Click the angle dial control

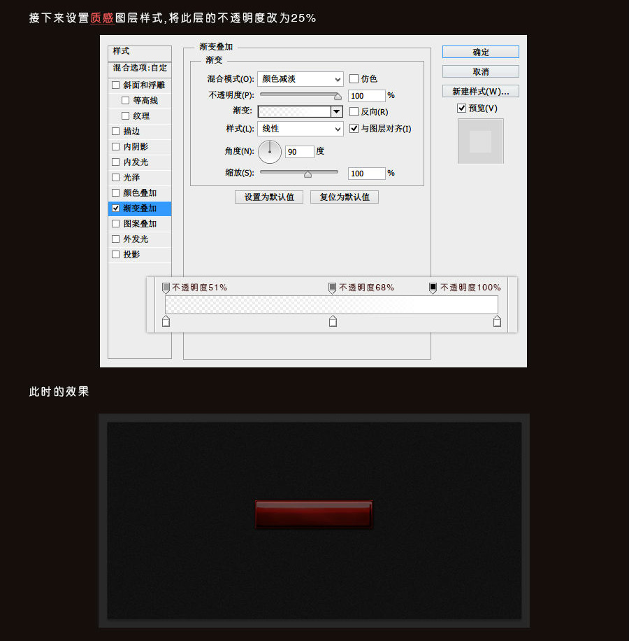[270, 152]
